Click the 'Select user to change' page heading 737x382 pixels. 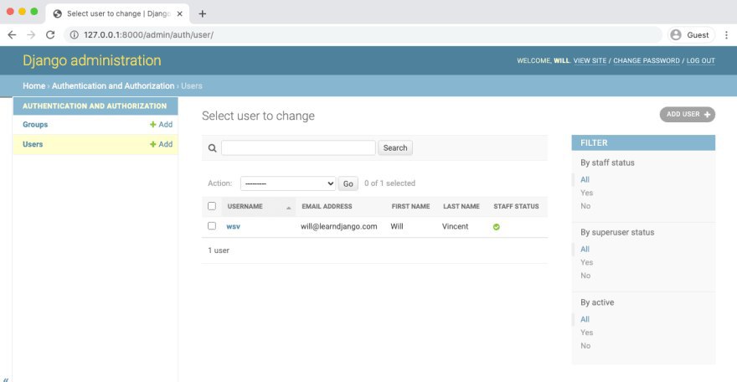click(x=258, y=116)
